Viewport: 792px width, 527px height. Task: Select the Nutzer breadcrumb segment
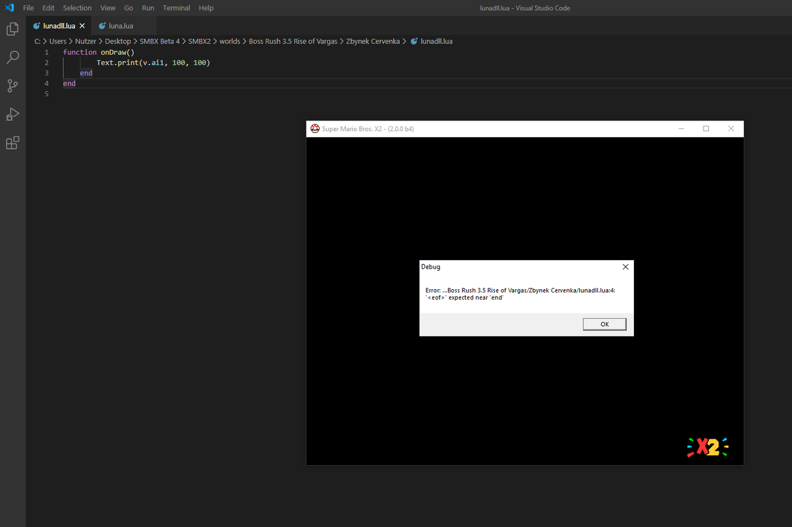coord(86,41)
